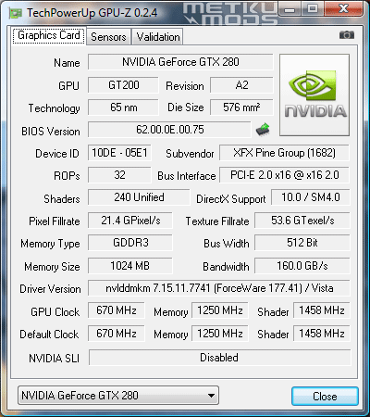This screenshot has height=417, width=370.
Task: Click the 576 mm² die size field
Action: click(241, 107)
